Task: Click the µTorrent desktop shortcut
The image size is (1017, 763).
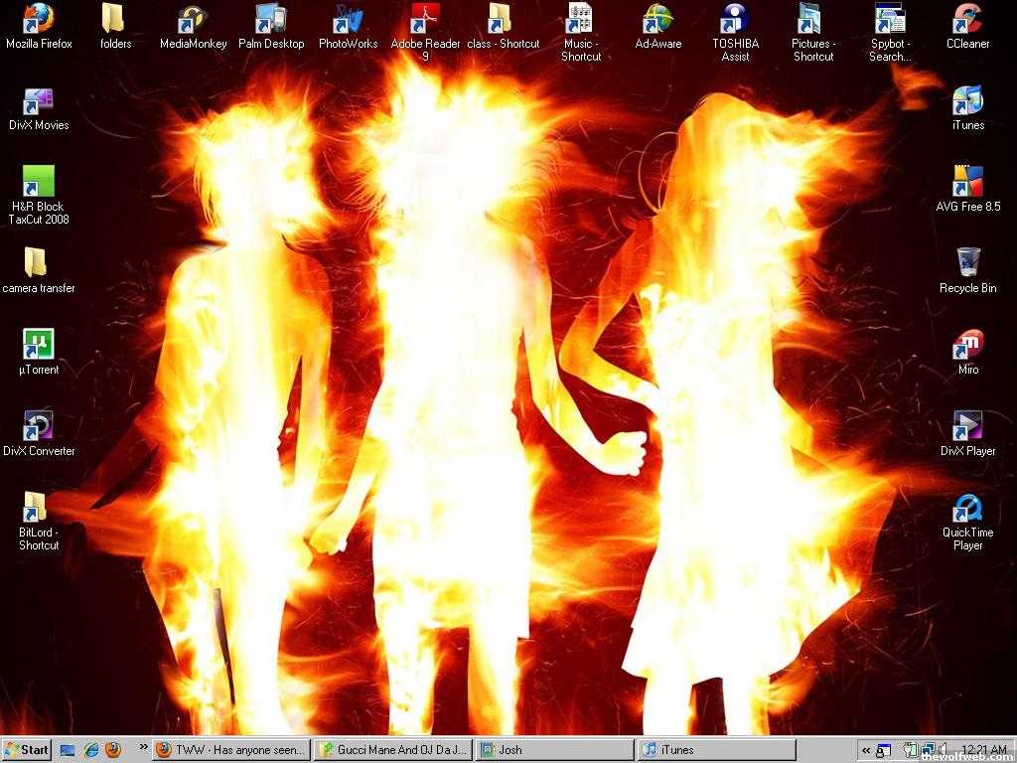Action: [x=39, y=345]
